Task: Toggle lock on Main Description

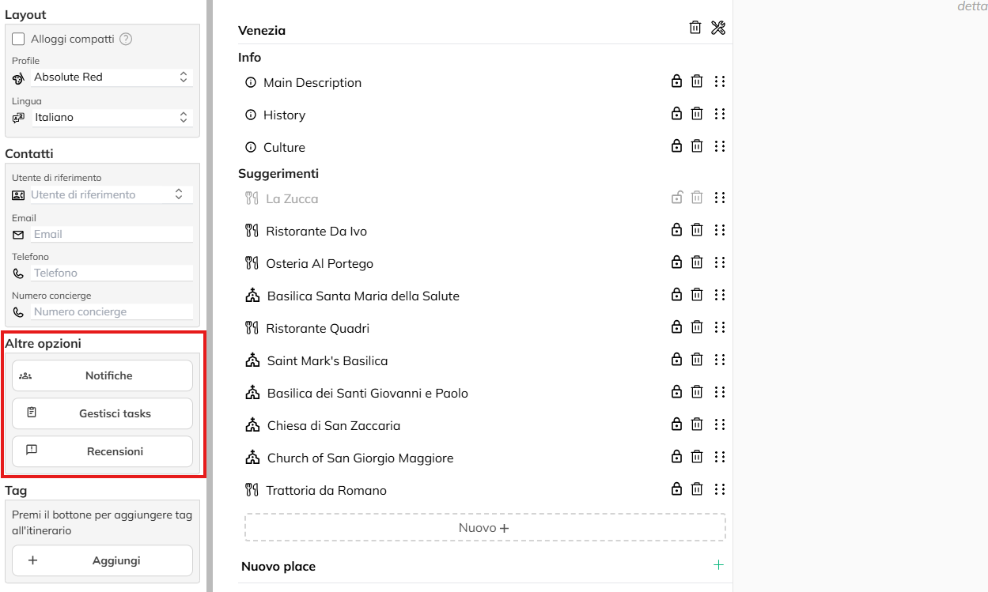Action: coord(676,81)
